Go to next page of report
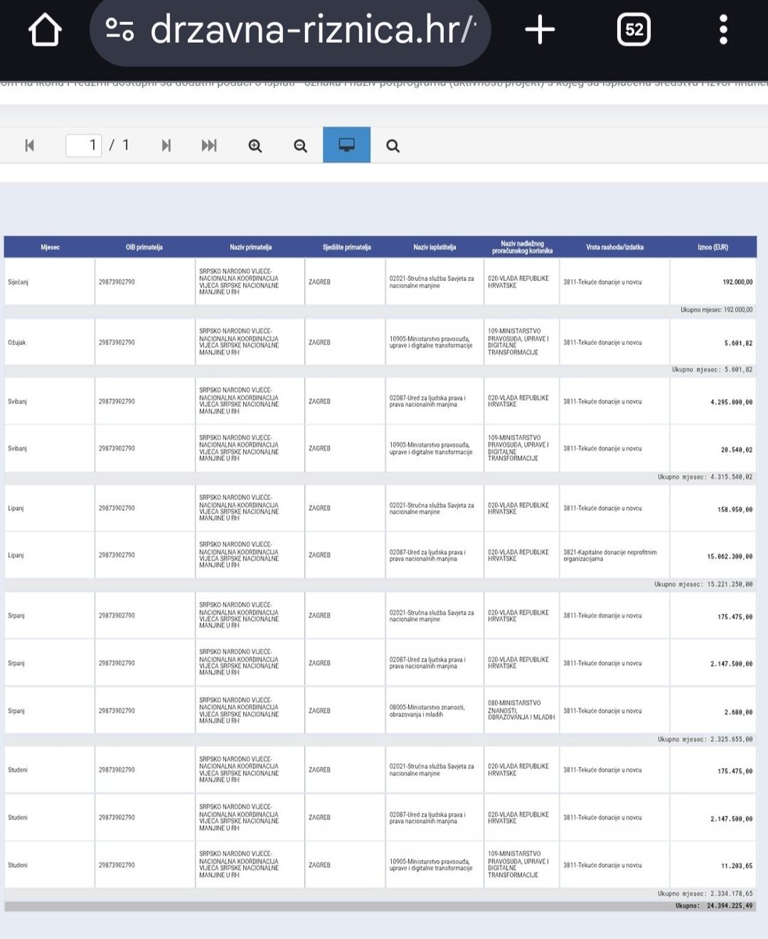The width and height of the screenshot is (768, 939). point(166,146)
